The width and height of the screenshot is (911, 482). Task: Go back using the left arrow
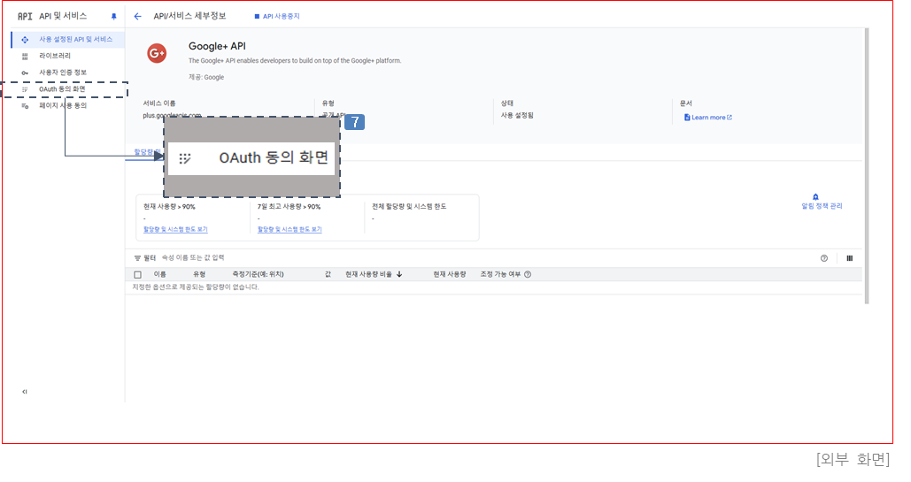138,16
